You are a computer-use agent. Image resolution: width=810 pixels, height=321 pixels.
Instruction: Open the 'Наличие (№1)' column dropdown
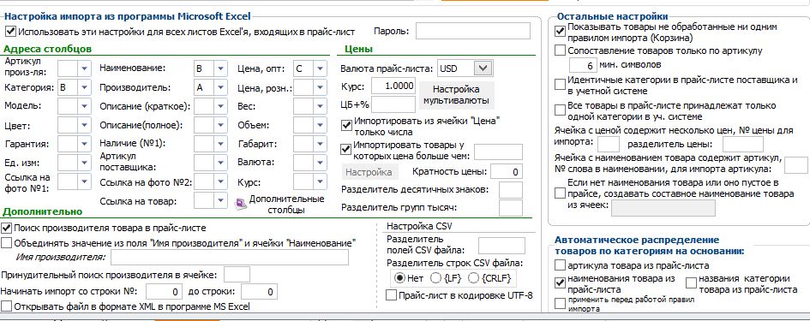220,144
